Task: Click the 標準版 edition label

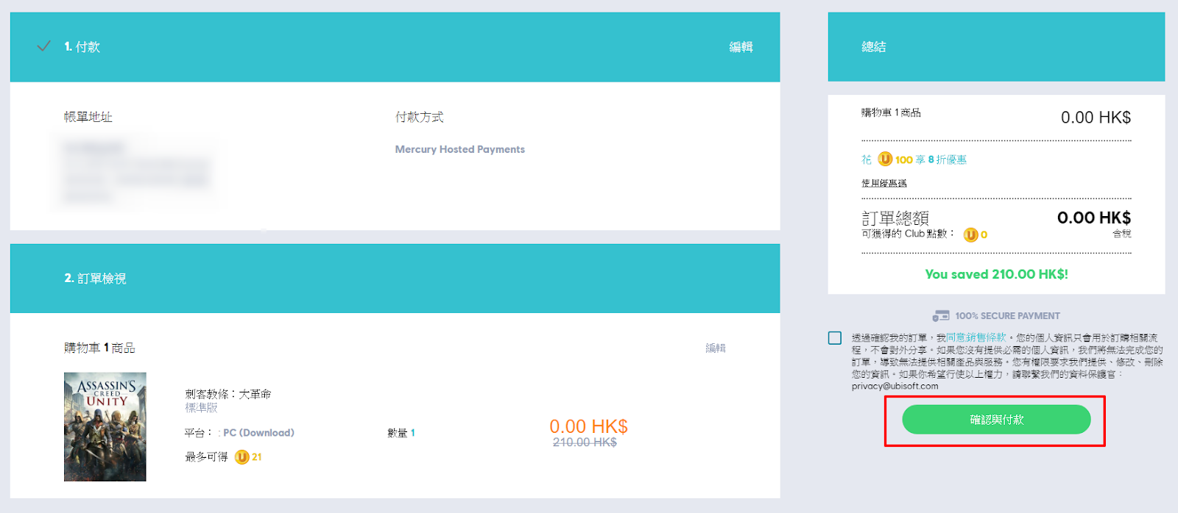Action: (x=201, y=407)
